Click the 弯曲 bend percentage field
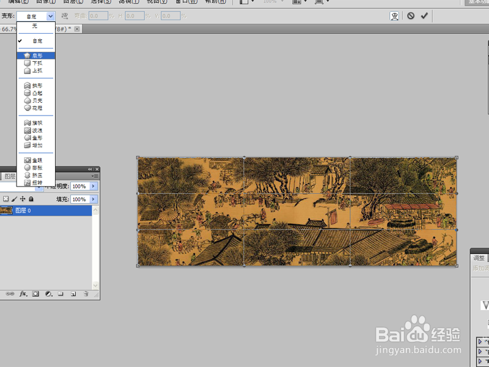 point(98,16)
